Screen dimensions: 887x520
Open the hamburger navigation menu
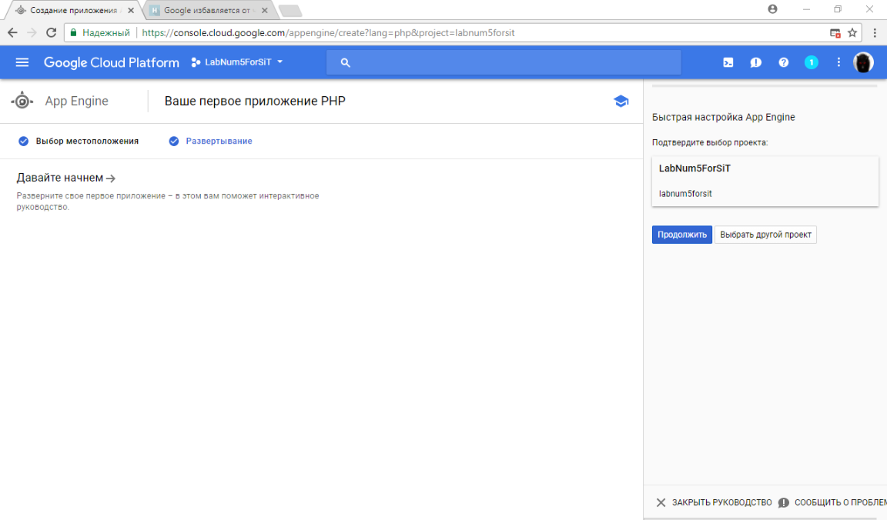point(22,62)
